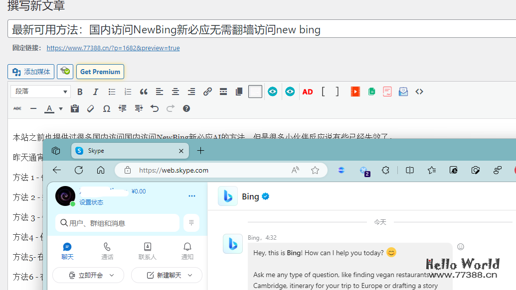Switch to the 通话 tab

(107, 251)
